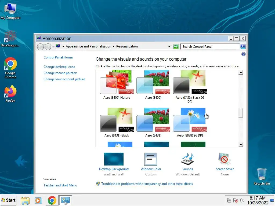The width and height of the screenshot is (275, 206).
Task: Click the theme list scroll up arrow
Action: pyautogui.click(x=241, y=72)
